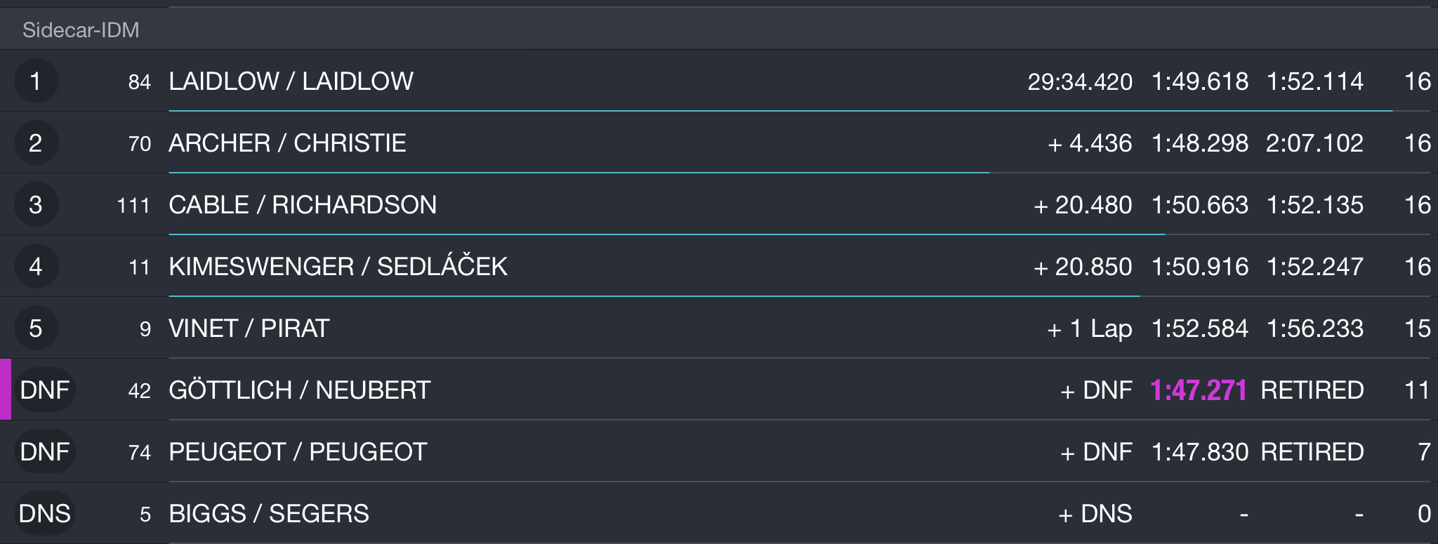Select CABLE / RICHARDSON row name

pyautogui.click(x=303, y=205)
